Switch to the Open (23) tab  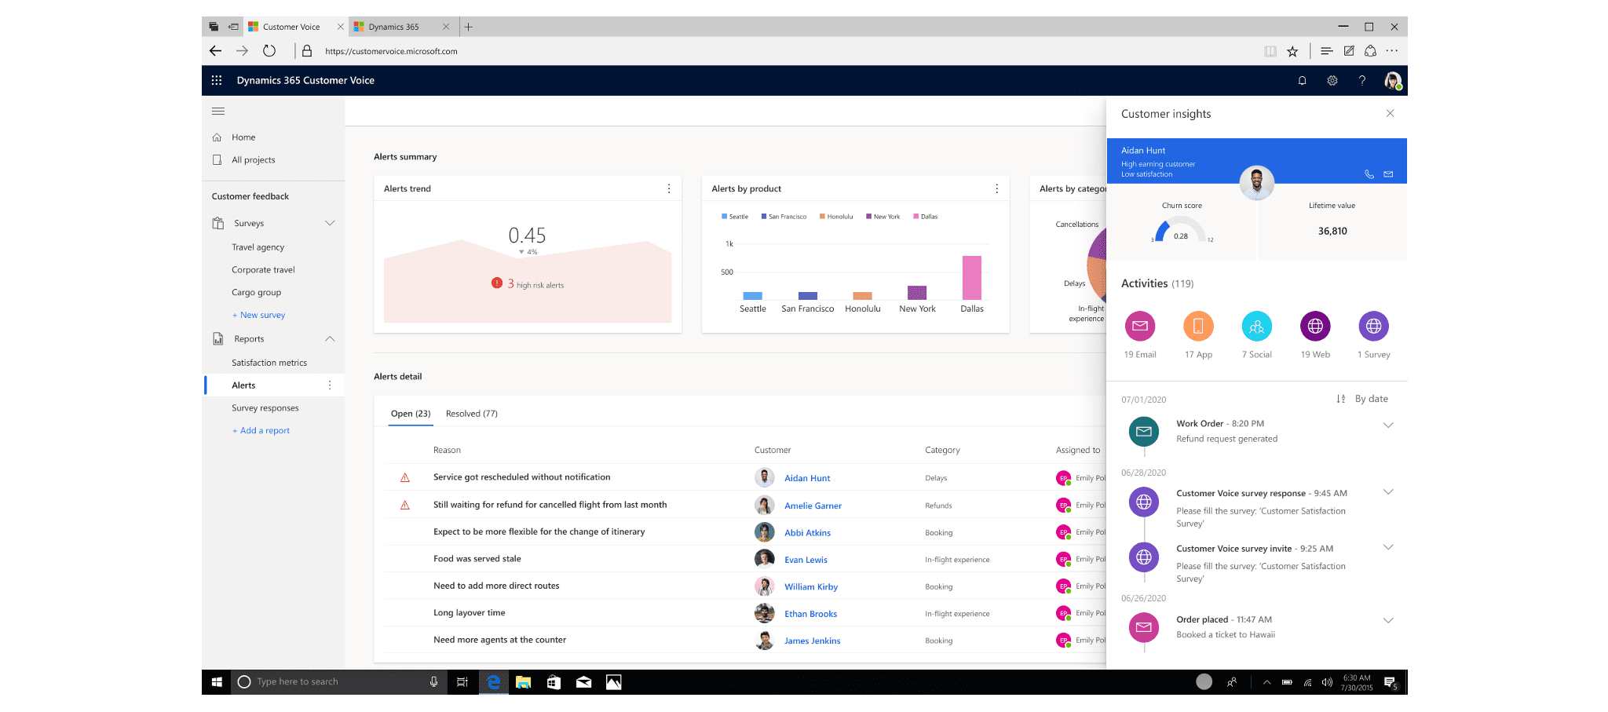pos(411,414)
